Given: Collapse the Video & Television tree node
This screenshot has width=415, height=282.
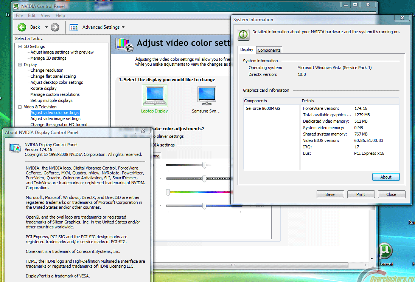Looking at the screenshot, I should click(20, 107).
